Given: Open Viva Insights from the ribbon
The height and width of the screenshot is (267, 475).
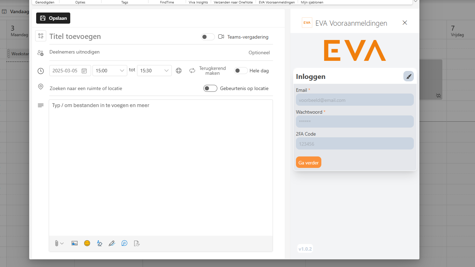Looking at the screenshot, I should click(x=198, y=2).
